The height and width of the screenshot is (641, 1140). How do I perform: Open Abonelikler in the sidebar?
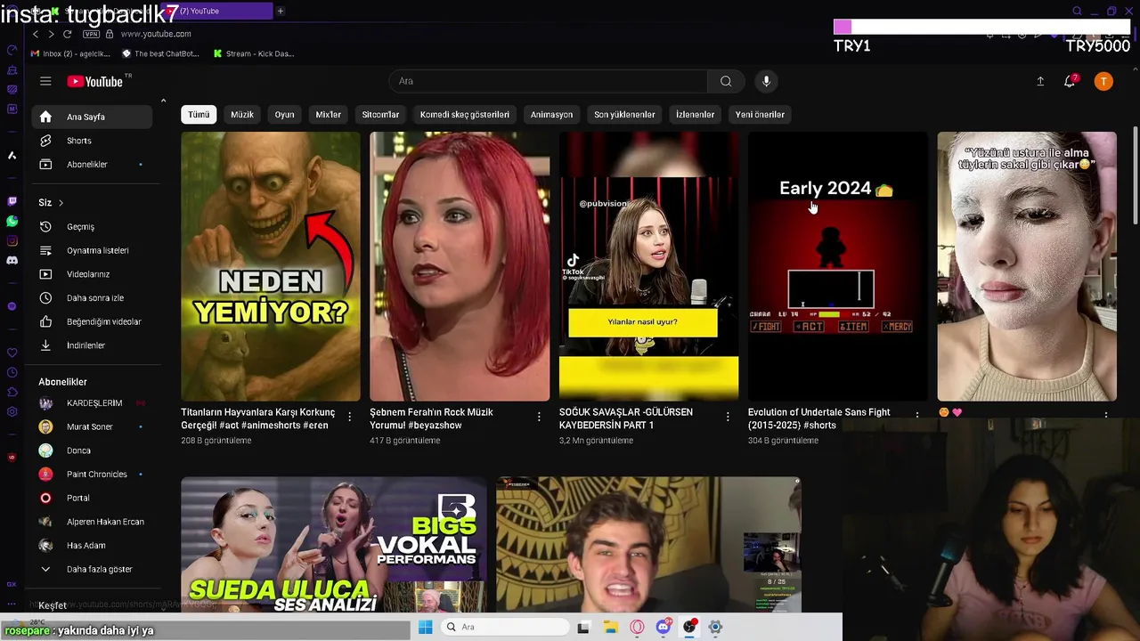(x=93, y=165)
